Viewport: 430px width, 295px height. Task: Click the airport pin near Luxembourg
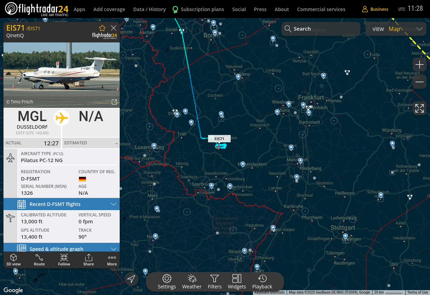(x=154, y=146)
